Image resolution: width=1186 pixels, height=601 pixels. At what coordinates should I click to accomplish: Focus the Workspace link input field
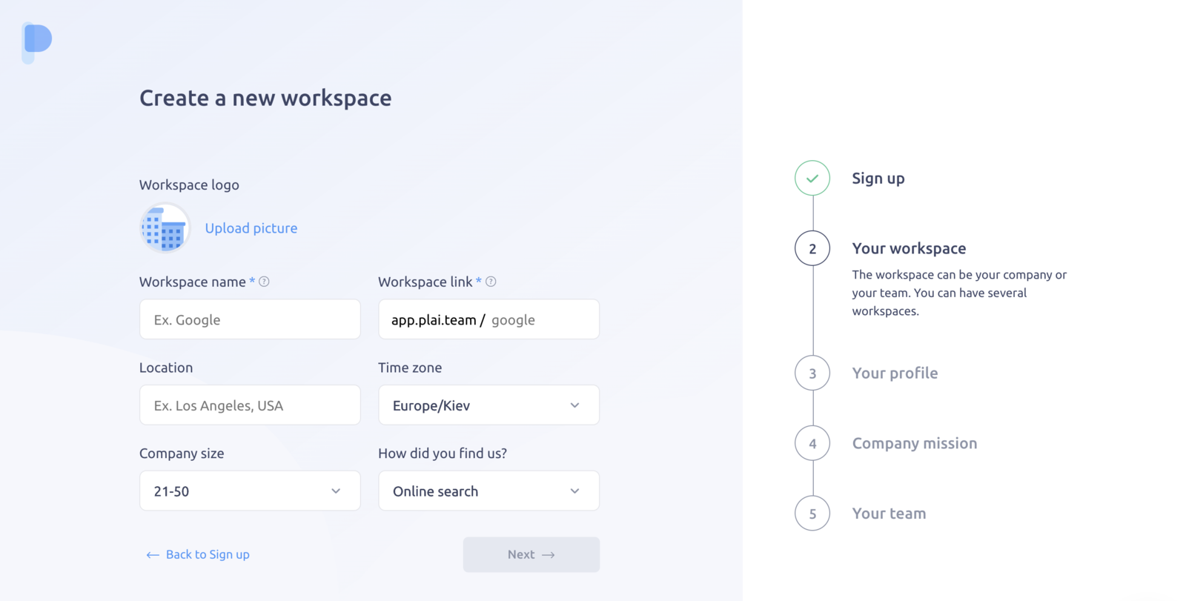coord(488,319)
